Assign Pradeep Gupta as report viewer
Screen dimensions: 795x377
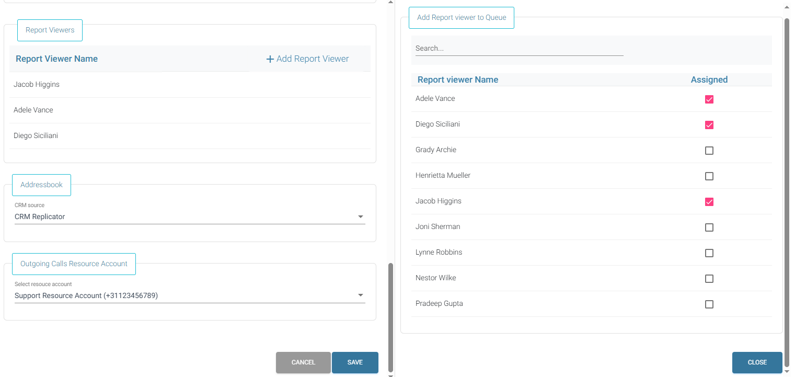709,304
